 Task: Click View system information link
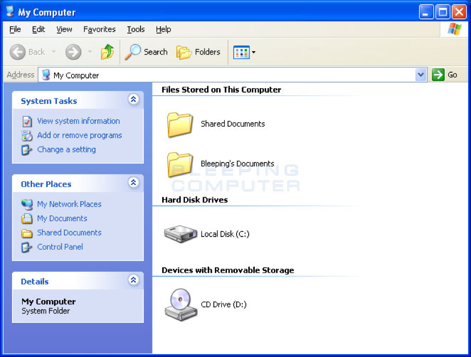click(78, 121)
